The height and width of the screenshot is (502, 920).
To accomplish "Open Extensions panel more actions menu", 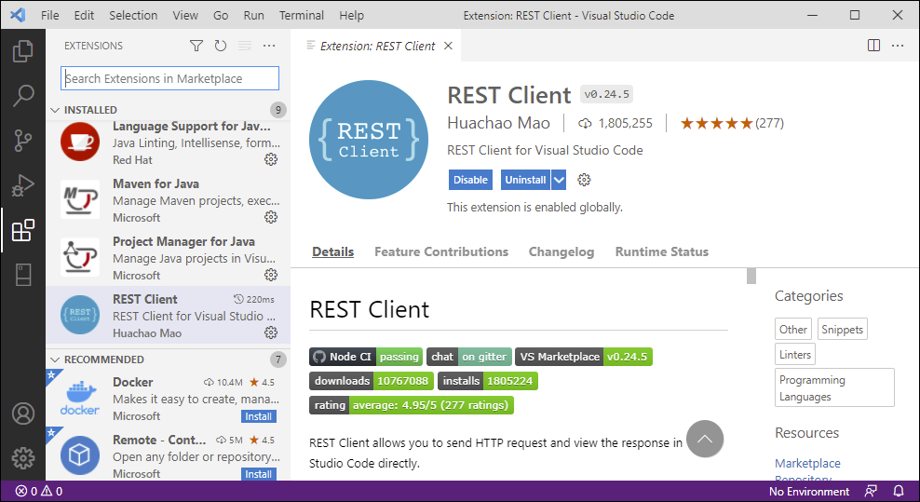I will pyautogui.click(x=269, y=46).
